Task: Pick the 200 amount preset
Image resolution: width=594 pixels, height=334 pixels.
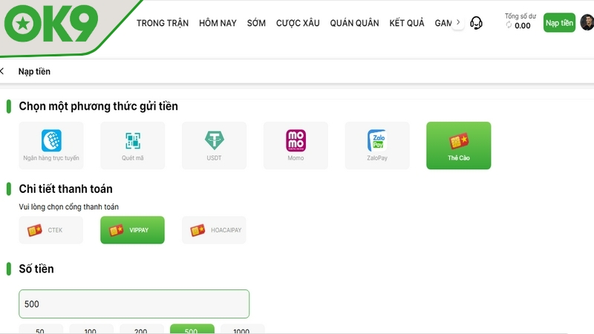Action: [x=142, y=329]
